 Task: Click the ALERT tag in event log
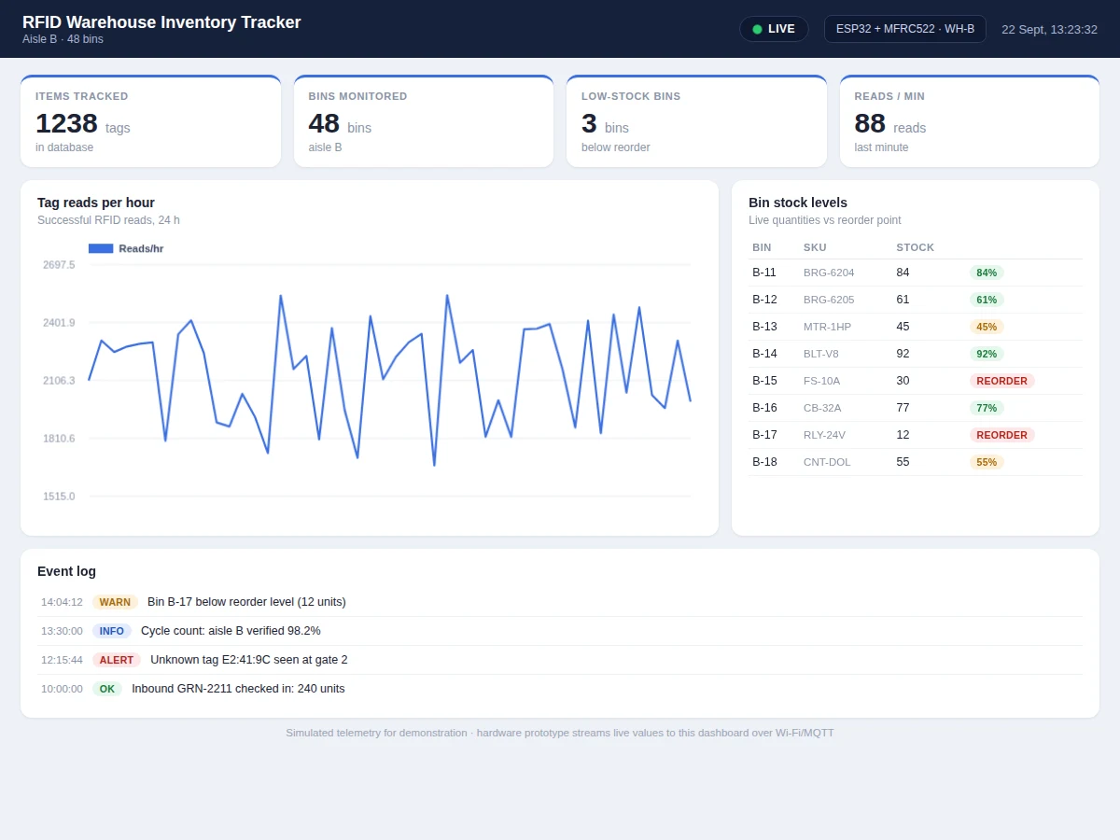click(117, 660)
